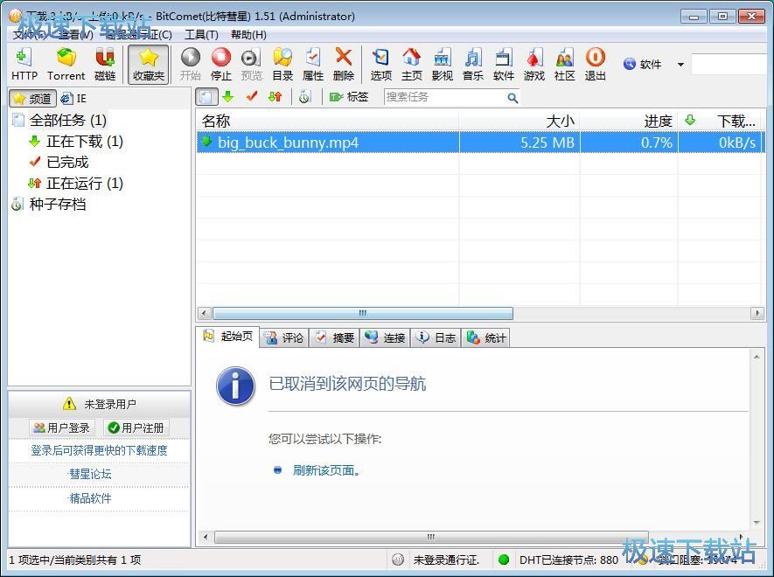The width and height of the screenshot is (774, 577).
Task: Select the 频道 channel tab
Action: (32, 98)
